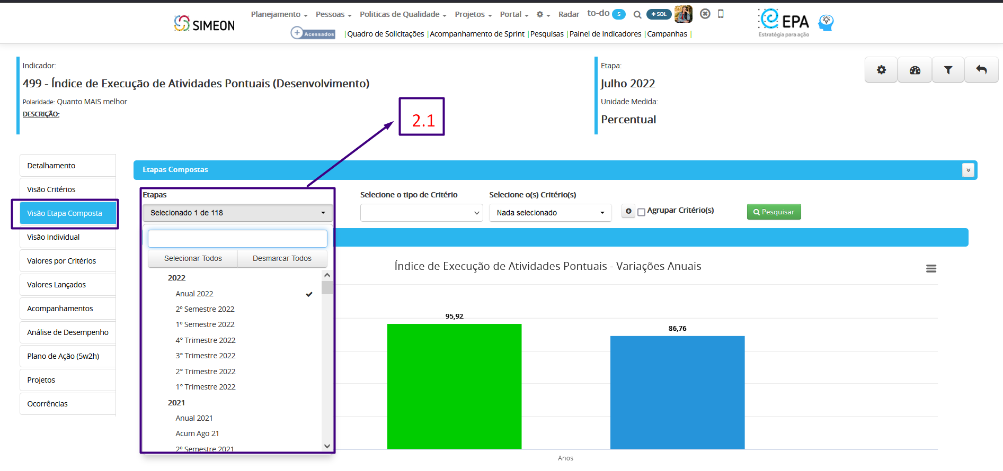This screenshot has width=1003, height=471.
Task: Click the mobile phone icon in navbar
Action: 721,14
